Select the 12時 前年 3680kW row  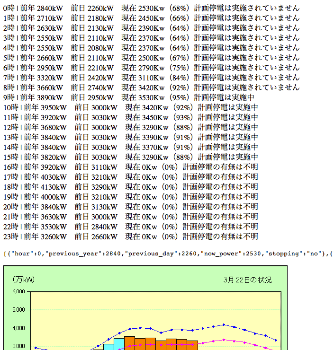pyautogui.click(x=131, y=127)
